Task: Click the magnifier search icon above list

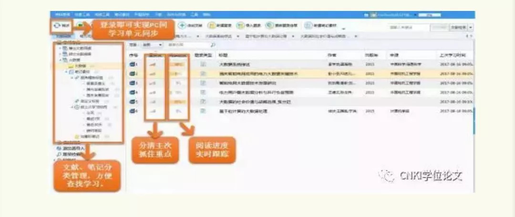Action: pyautogui.click(x=213, y=45)
